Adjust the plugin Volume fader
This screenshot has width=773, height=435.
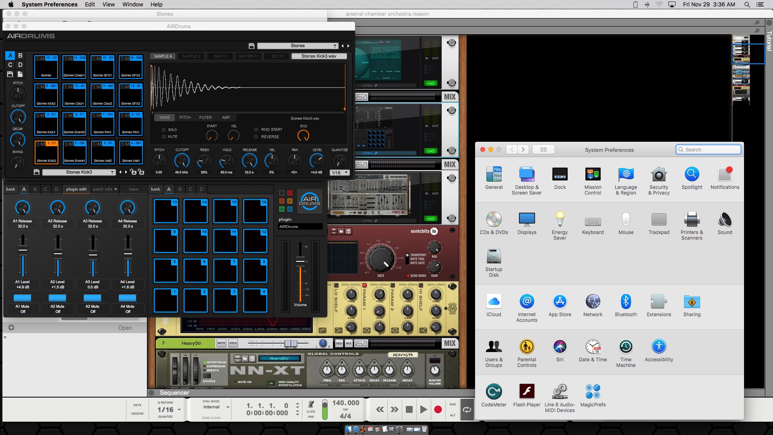point(300,261)
